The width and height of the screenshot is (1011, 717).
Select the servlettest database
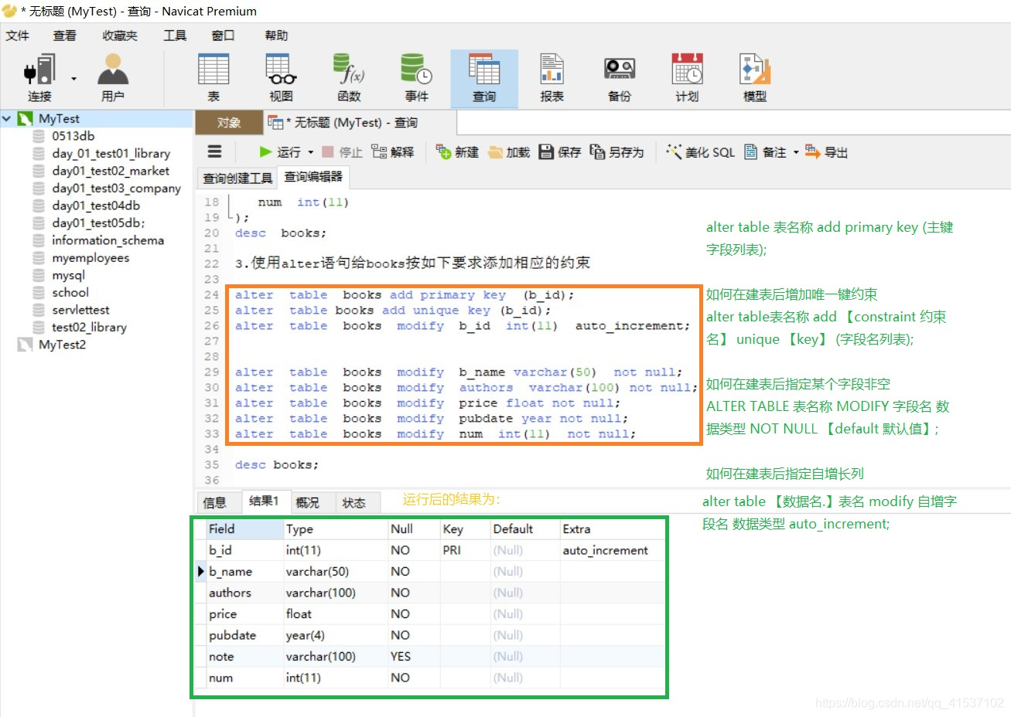point(80,310)
